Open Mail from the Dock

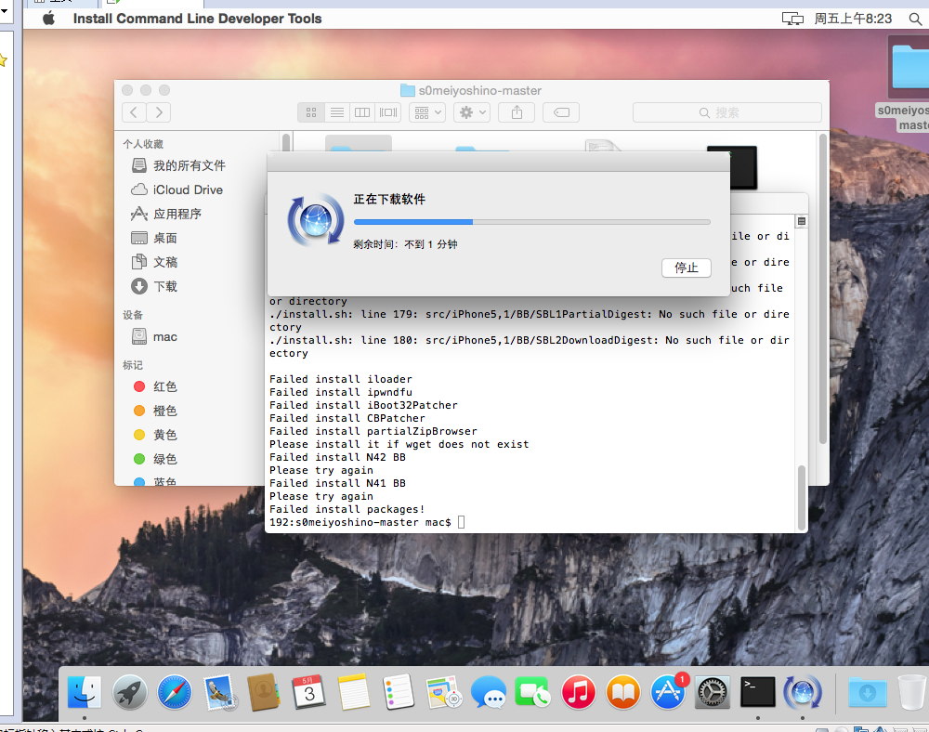click(220, 692)
